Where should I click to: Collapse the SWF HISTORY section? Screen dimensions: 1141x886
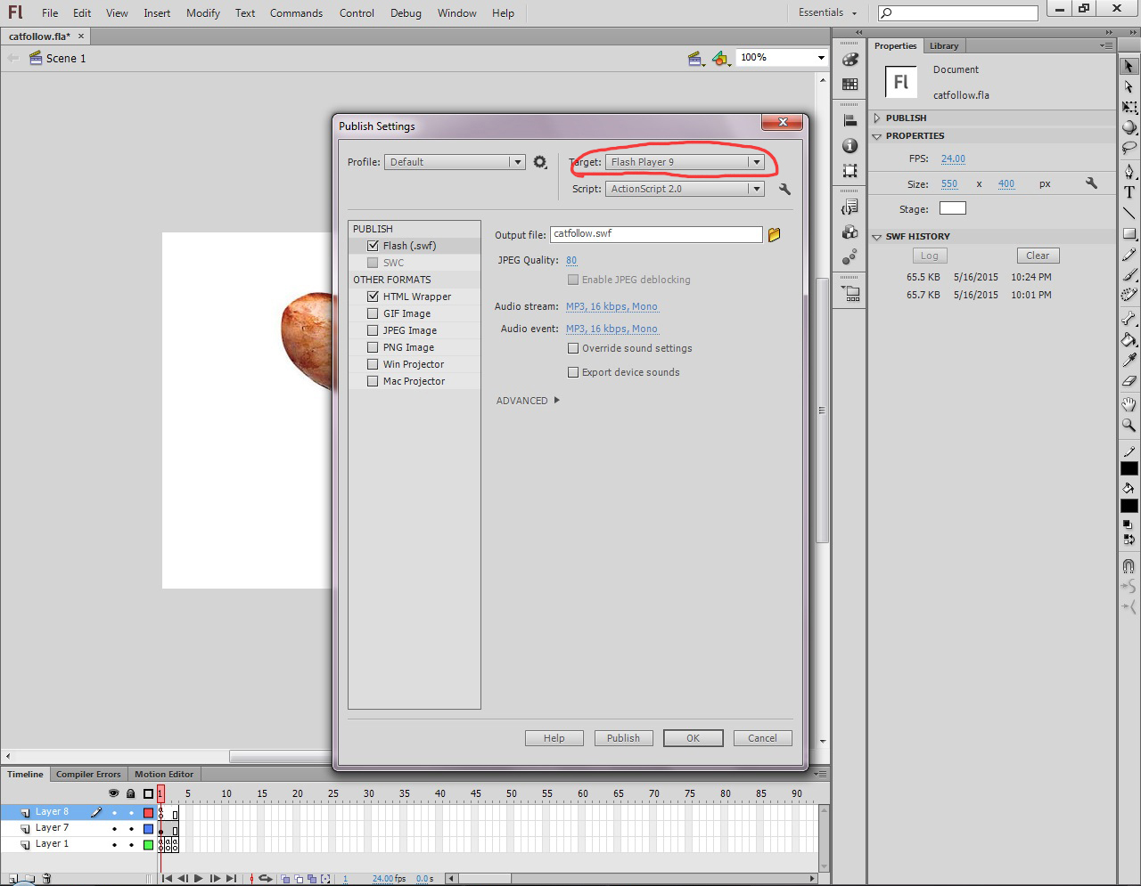point(876,237)
